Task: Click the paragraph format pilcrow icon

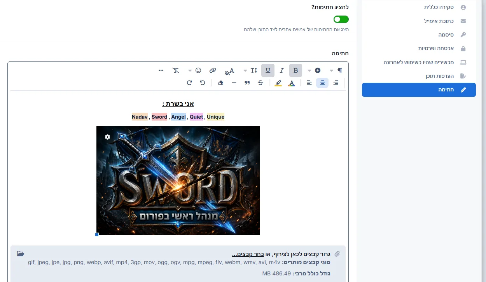Action: tap(340, 70)
